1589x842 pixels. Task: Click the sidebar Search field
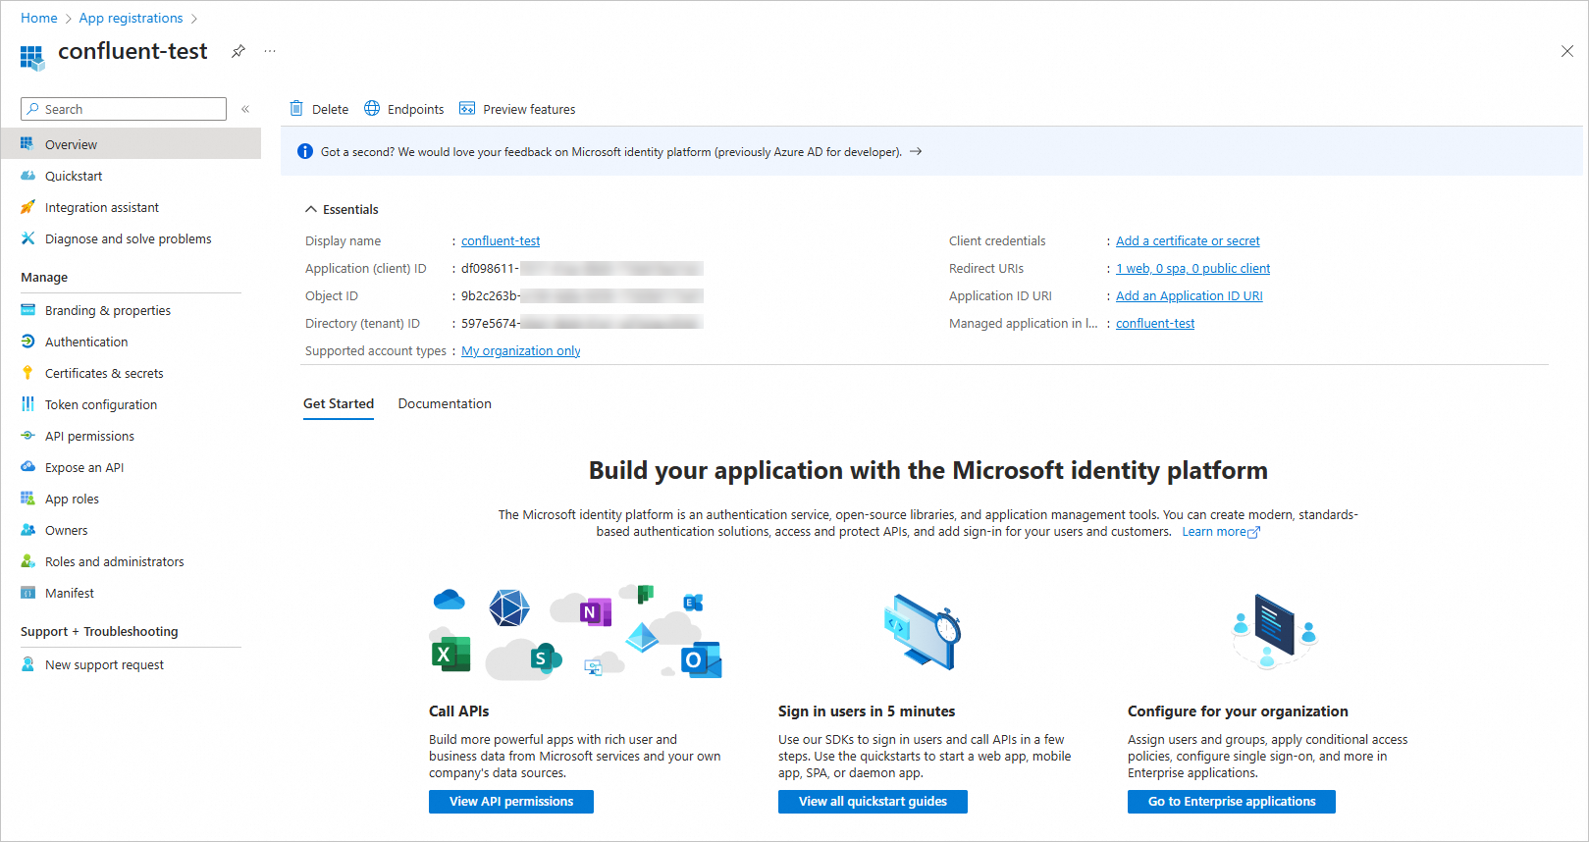124,109
